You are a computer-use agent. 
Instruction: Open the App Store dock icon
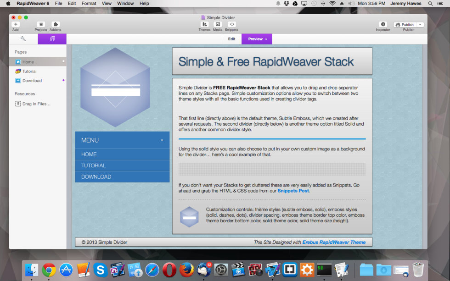(x=66, y=270)
